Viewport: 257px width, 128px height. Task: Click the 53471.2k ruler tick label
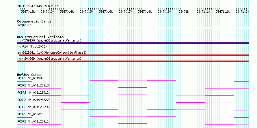tap(223, 12)
